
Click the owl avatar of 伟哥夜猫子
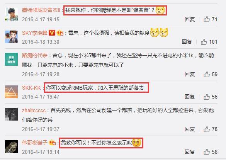coord(11,146)
